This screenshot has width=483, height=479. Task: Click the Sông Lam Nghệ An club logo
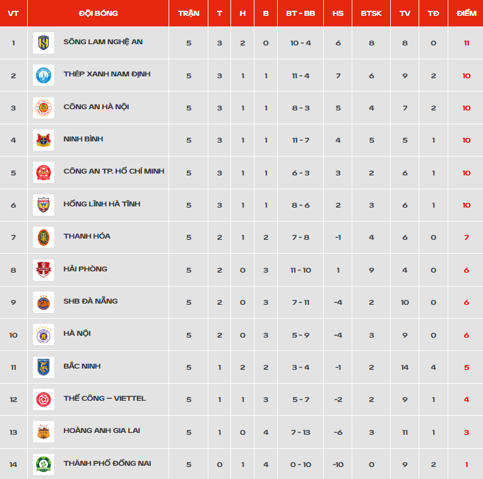coord(44,43)
